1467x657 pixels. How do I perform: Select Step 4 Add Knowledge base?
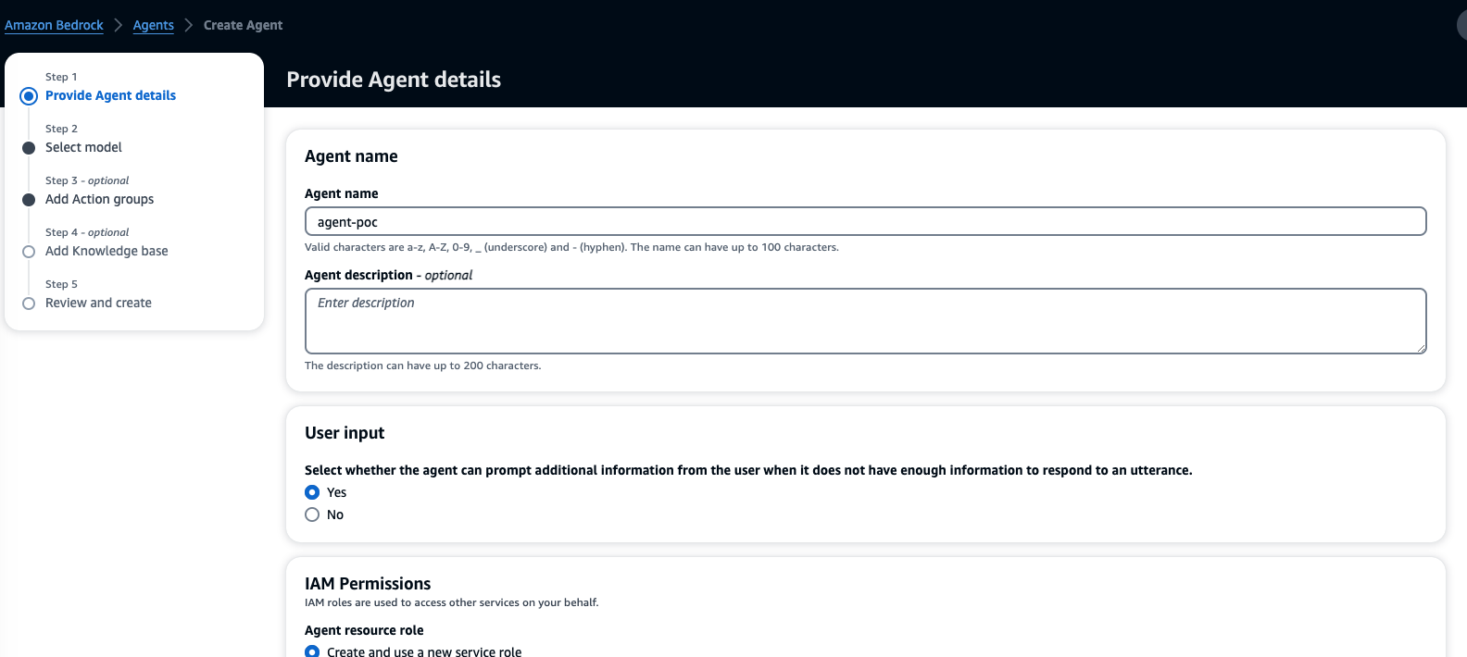[107, 251]
